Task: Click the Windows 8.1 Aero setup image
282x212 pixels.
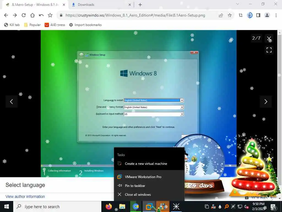Action: click(139, 104)
